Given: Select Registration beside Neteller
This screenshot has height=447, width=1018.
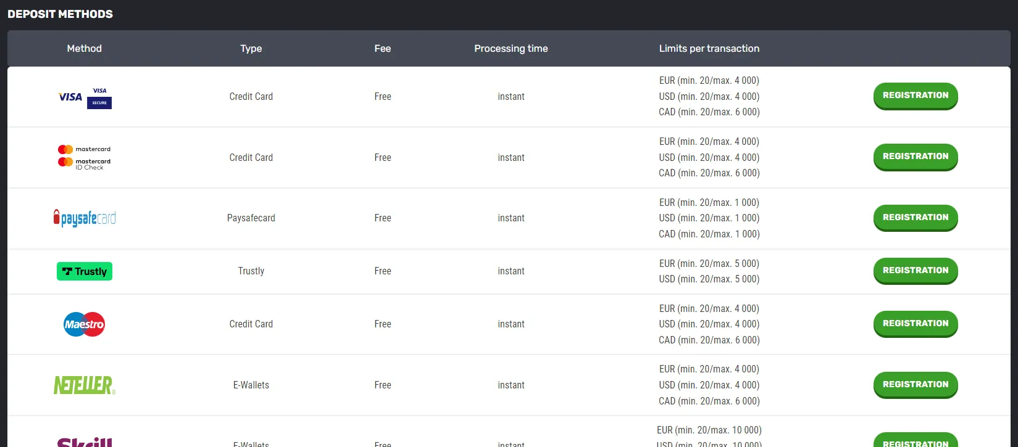Looking at the screenshot, I should (916, 385).
